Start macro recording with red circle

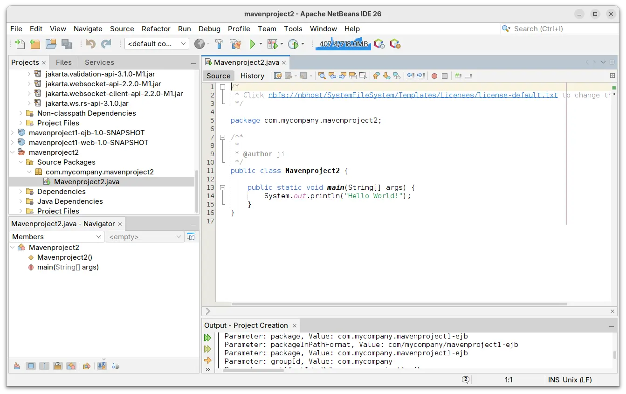[x=434, y=76]
